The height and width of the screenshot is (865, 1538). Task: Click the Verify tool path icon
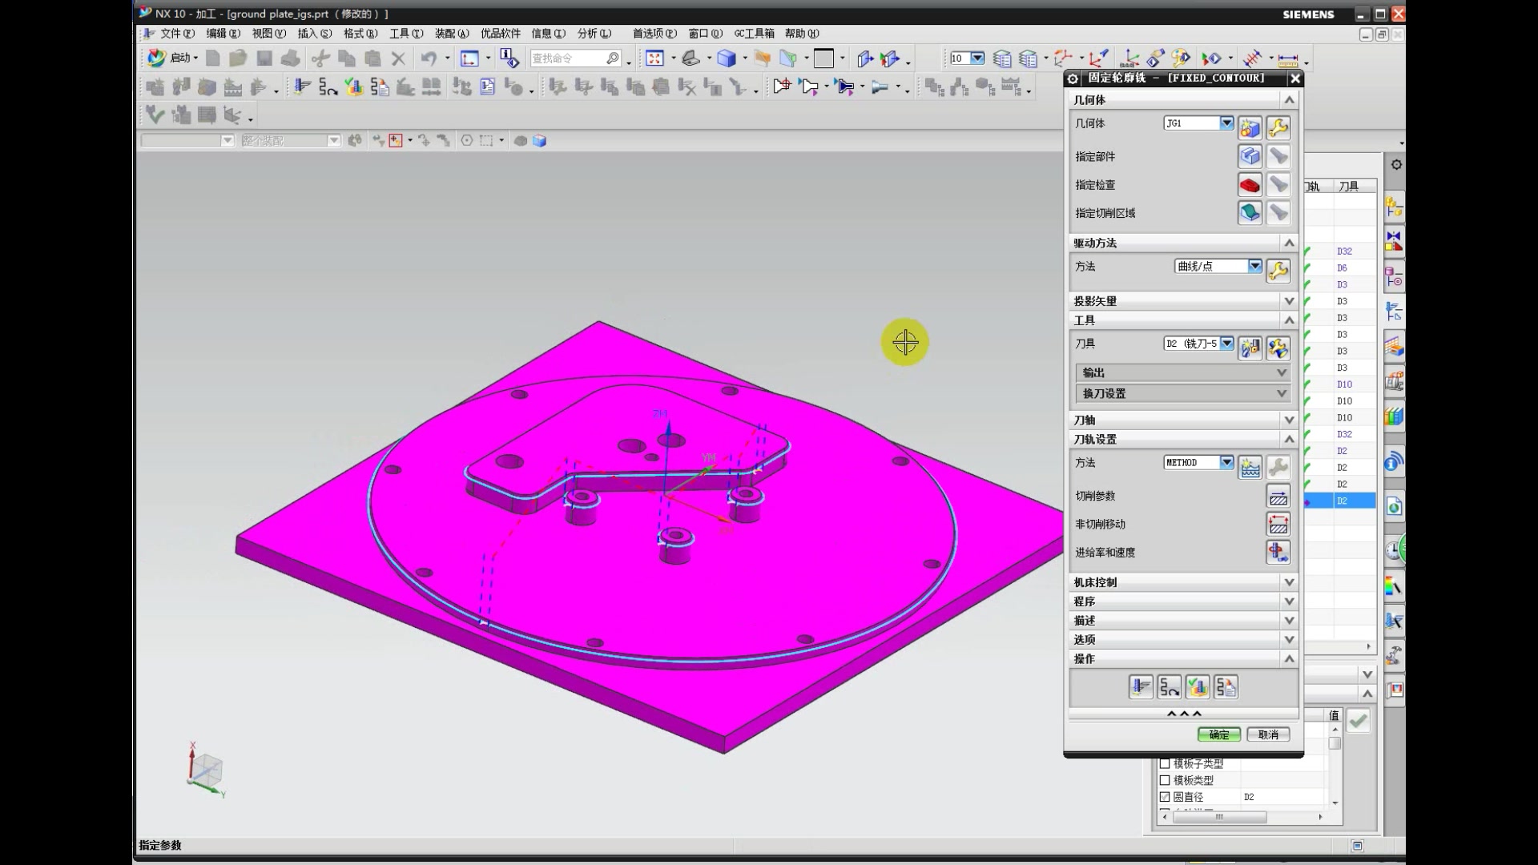coord(1198,687)
